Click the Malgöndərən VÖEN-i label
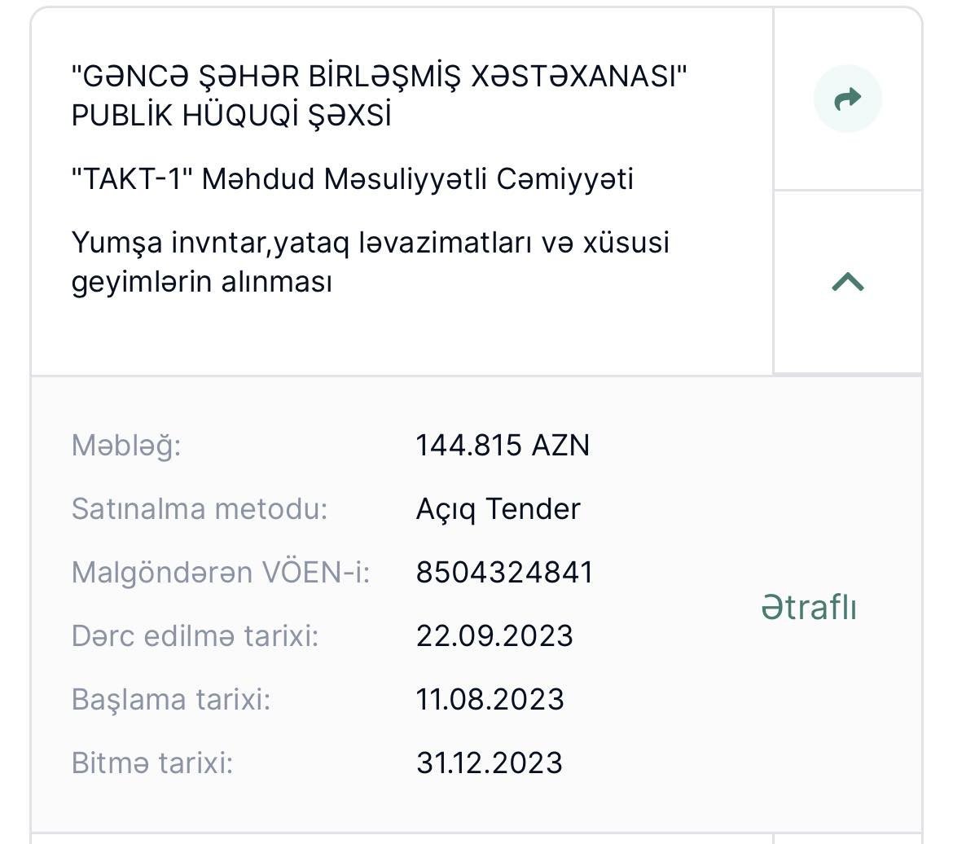953x844 pixels. [221, 573]
